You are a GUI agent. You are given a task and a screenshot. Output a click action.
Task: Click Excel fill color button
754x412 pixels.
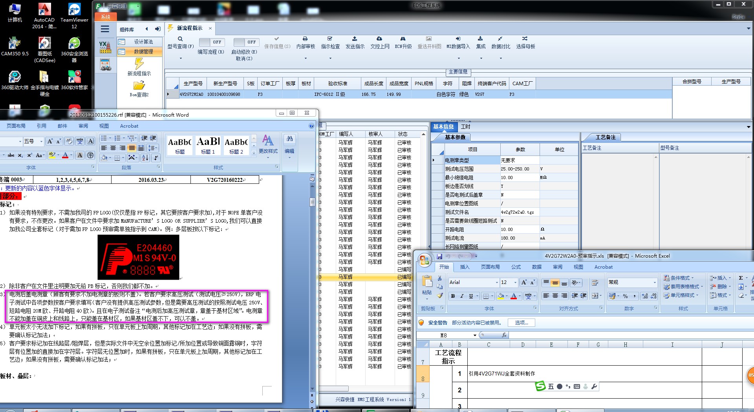point(501,296)
